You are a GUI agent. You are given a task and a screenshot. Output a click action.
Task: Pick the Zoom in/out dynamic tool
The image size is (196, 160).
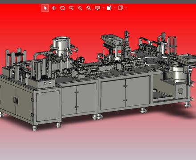pyautogui.click(x=71, y=8)
